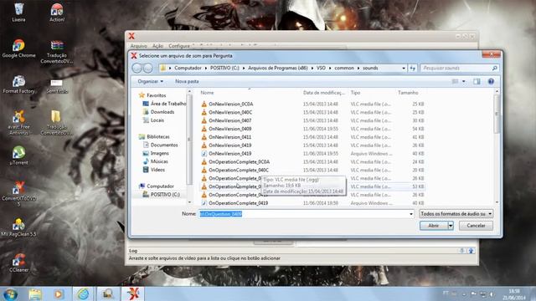
Task: Select Computador in the navigation pane
Action: 157,186
